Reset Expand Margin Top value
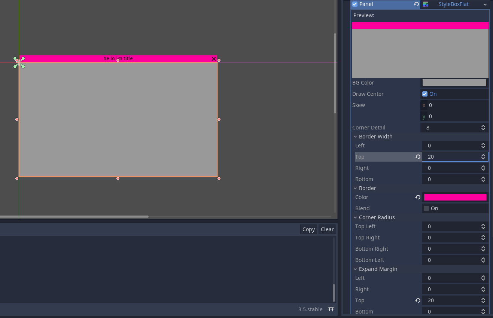 [418, 300]
